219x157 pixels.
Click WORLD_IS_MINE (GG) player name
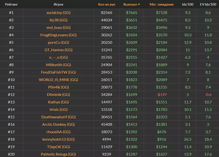pyautogui.click(x=59, y=80)
